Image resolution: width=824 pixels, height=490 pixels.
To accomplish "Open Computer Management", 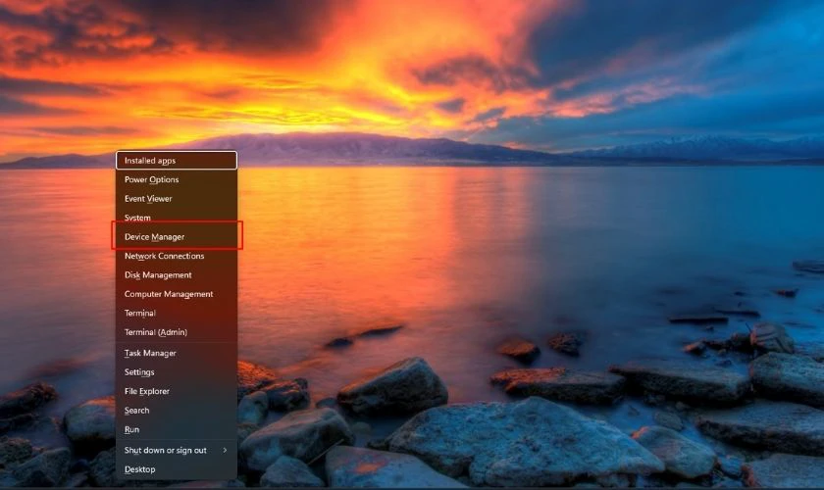I will click(x=176, y=294).
